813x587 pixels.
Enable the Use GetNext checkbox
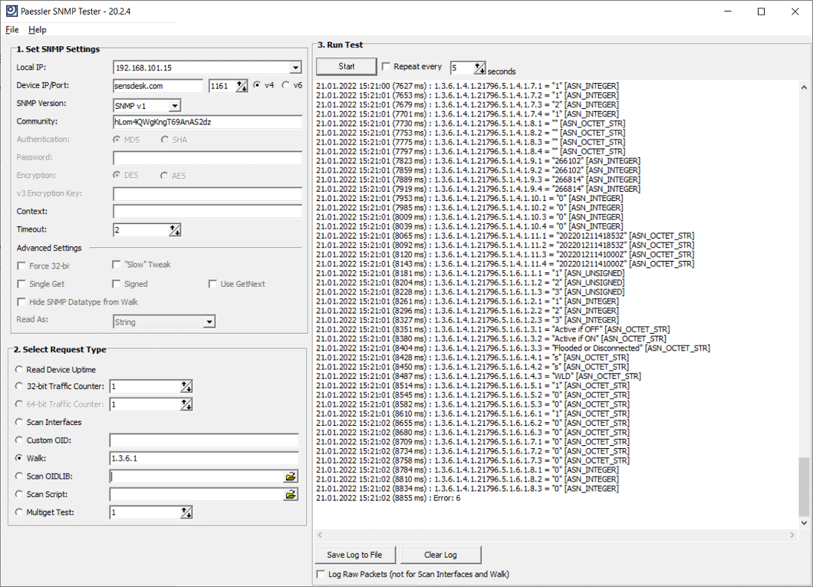[x=212, y=284]
